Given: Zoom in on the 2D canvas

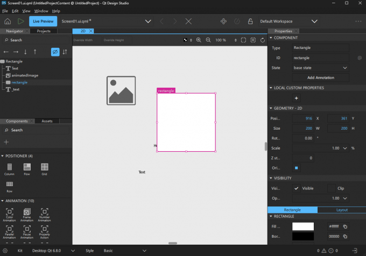Looking at the screenshot, I should pyautogui.click(x=199, y=40).
